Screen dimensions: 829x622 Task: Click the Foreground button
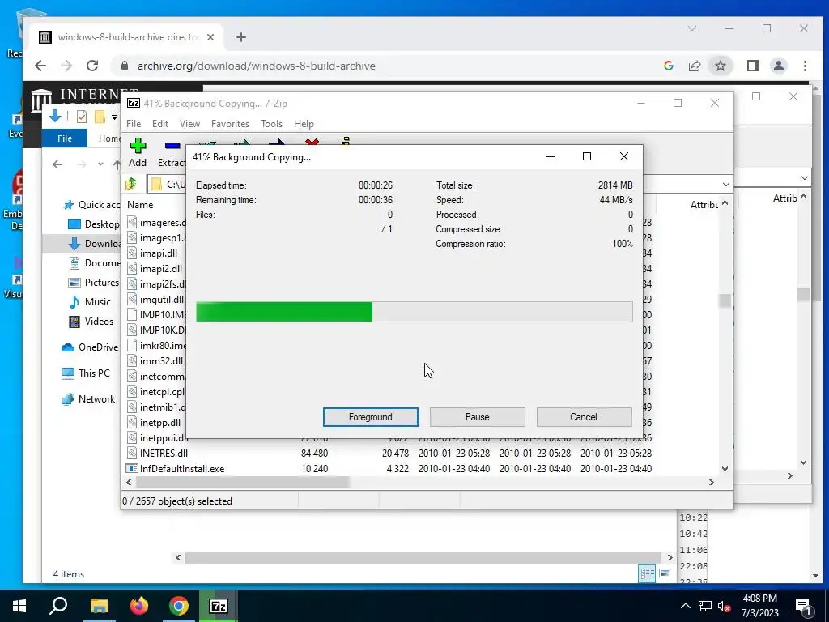pyautogui.click(x=370, y=417)
